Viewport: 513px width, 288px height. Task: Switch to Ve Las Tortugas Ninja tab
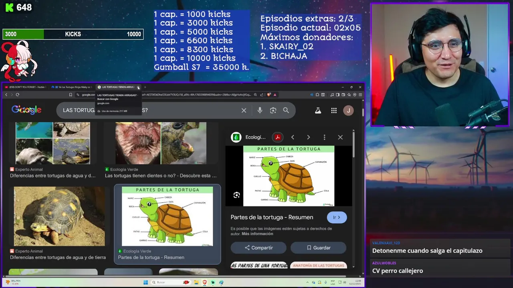pyautogui.click(x=72, y=87)
